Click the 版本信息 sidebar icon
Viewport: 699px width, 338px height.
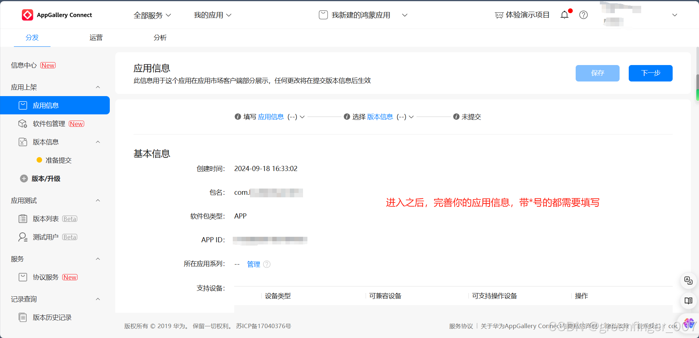pyautogui.click(x=23, y=142)
